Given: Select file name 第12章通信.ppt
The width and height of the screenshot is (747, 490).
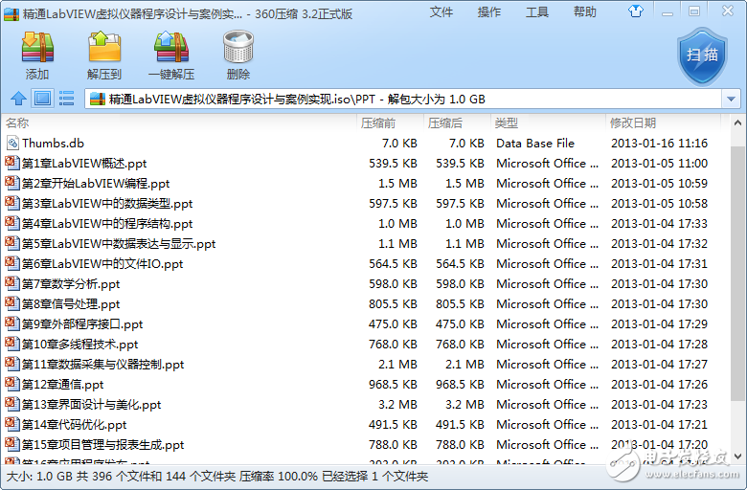Looking at the screenshot, I should [x=63, y=385].
